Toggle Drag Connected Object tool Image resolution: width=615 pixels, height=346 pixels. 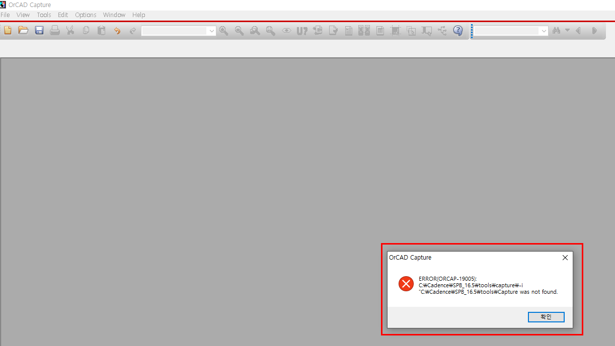pyautogui.click(x=427, y=31)
